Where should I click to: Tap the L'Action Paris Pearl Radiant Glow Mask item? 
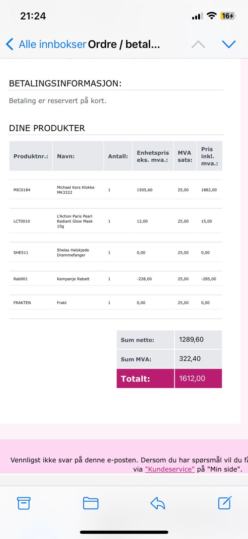click(x=75, y=221)
